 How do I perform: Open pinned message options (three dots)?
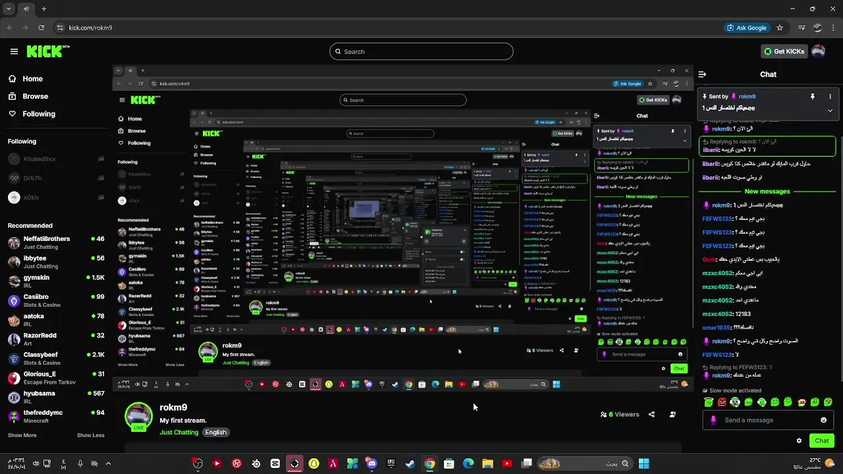(x=830, y=96)
